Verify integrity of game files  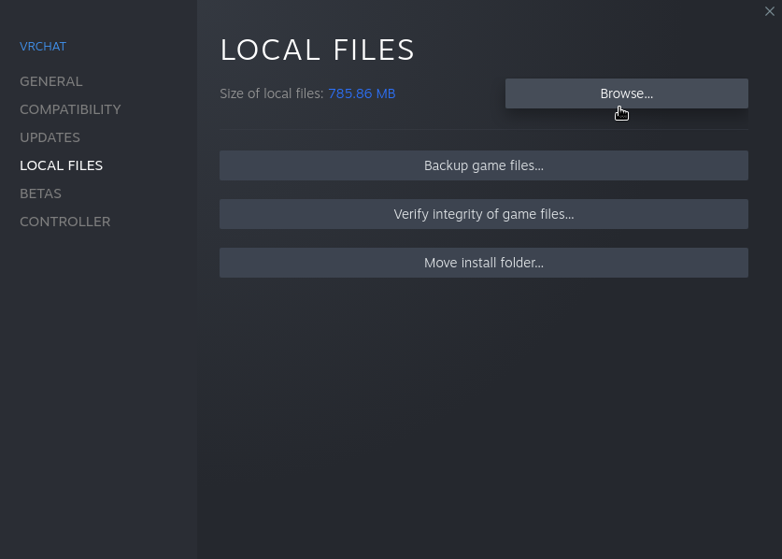click(484, 214)
